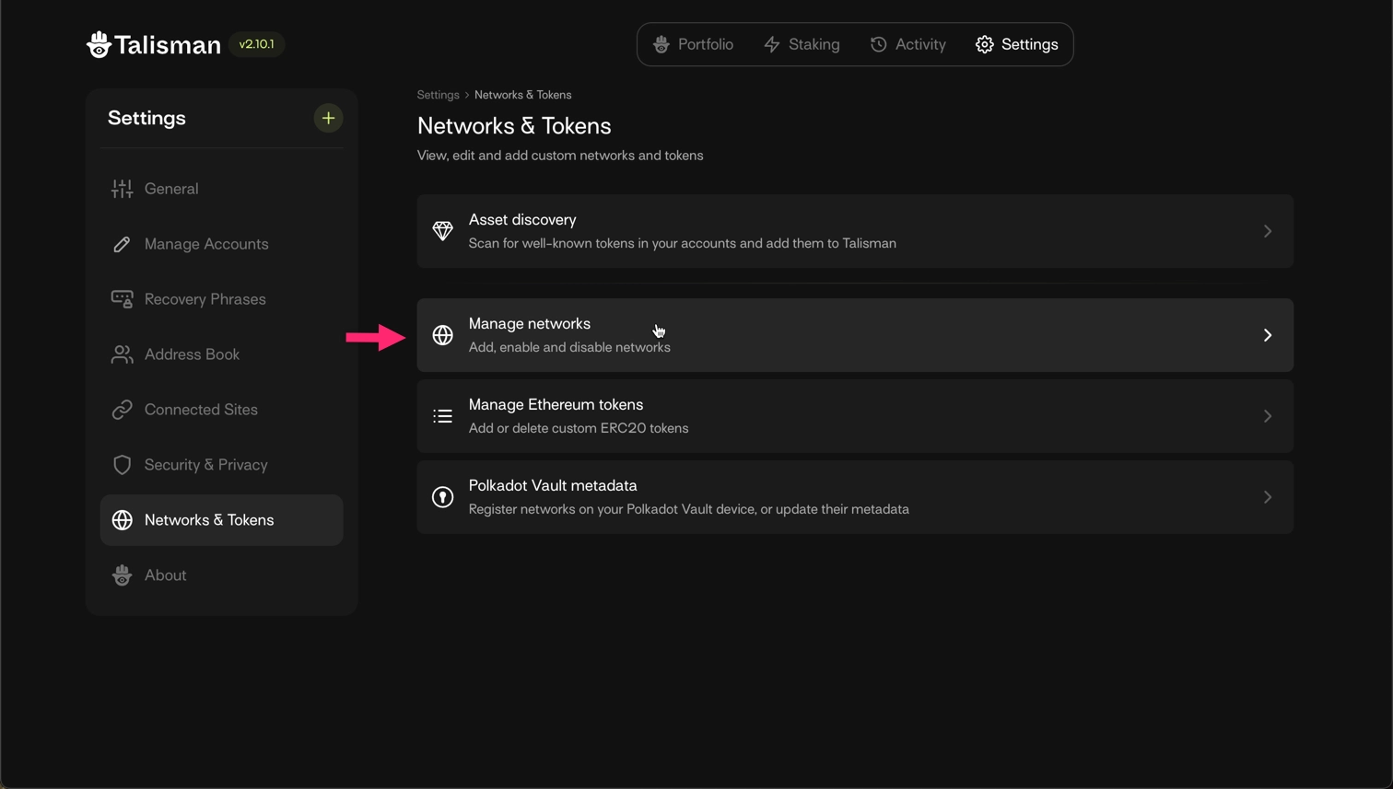
Task: Click 'Add or delete custom ERC20 tokens' text
Action: coord(579,428)
